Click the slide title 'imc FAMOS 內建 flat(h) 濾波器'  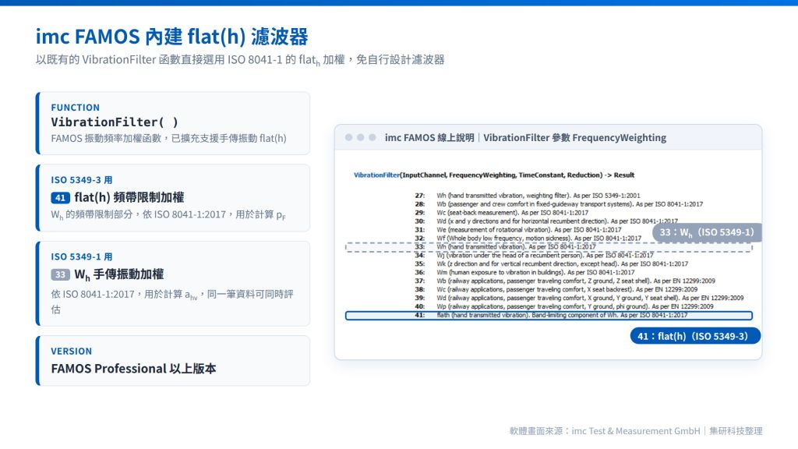(171, 37)
